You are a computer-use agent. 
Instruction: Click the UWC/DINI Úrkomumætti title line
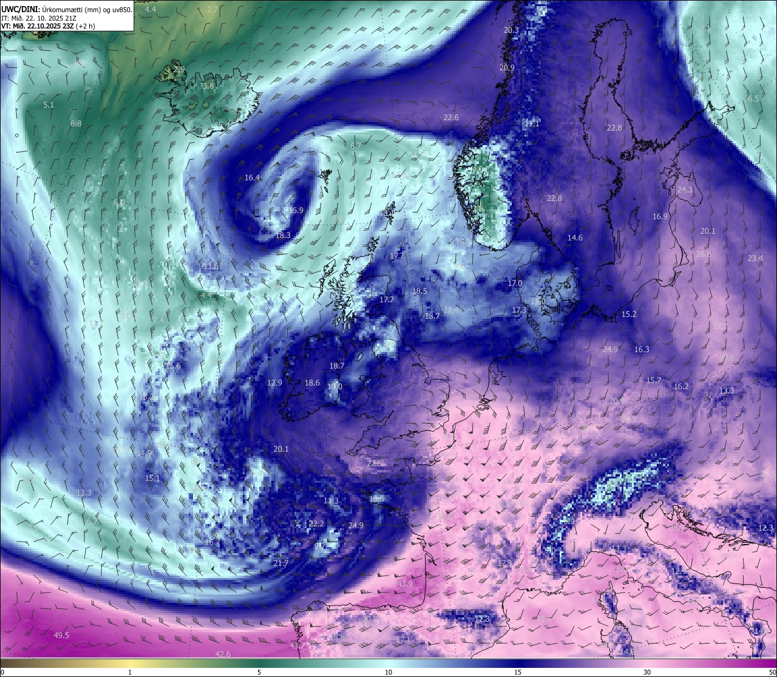[66, 9]
